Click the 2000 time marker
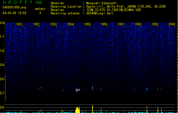The image size is (178, 113). pos(172,24)
